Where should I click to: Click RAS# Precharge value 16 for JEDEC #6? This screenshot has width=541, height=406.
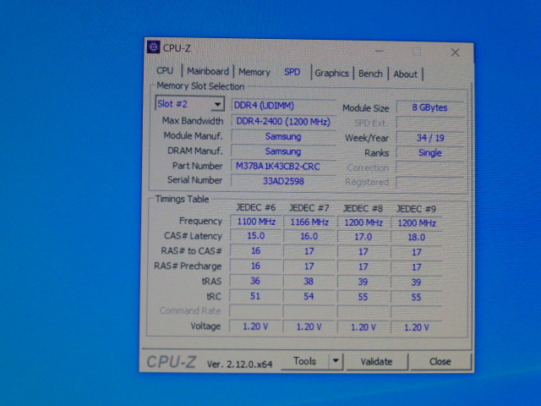click(x=255, y=266)
